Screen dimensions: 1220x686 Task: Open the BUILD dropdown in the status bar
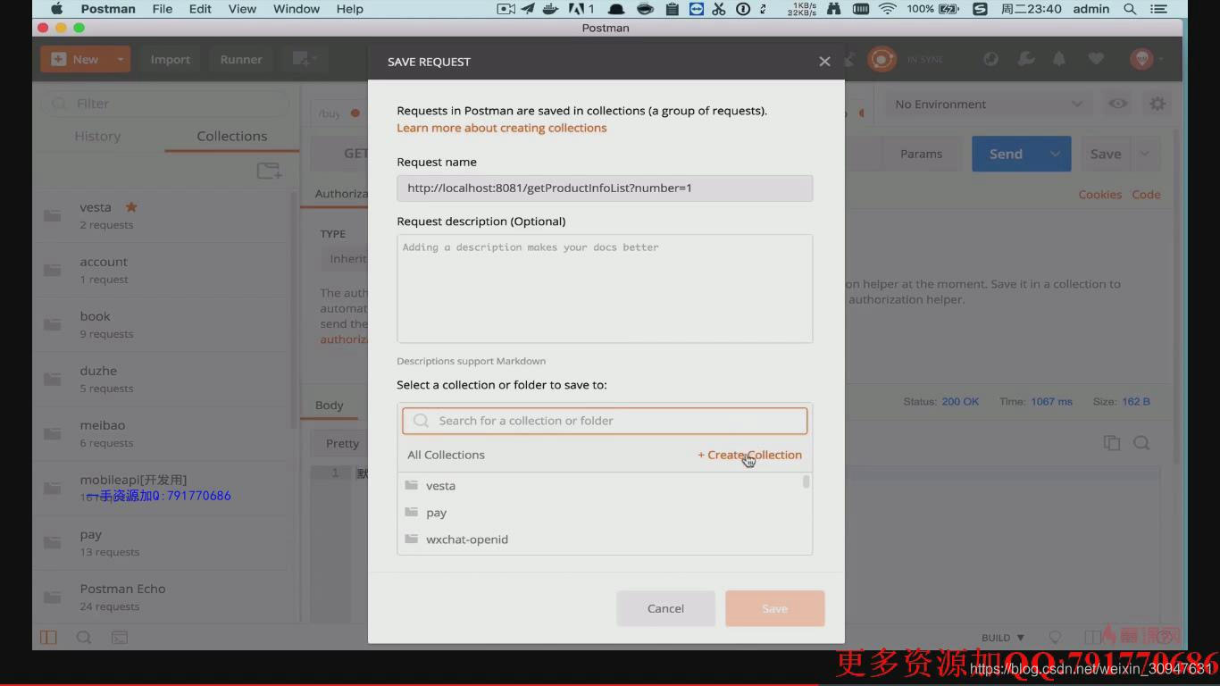(1002, 638)
